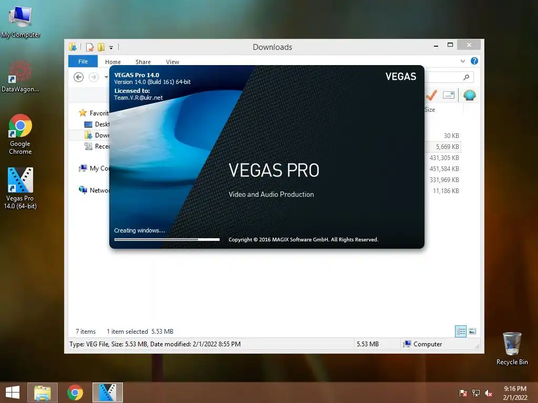Click the Windows Start button

tap(13, 393)
